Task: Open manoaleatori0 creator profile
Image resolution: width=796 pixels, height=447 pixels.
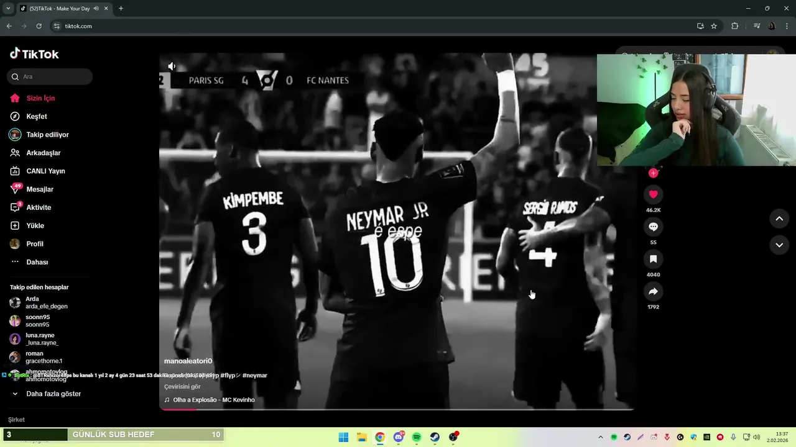Action: click(x=188, y=361)
